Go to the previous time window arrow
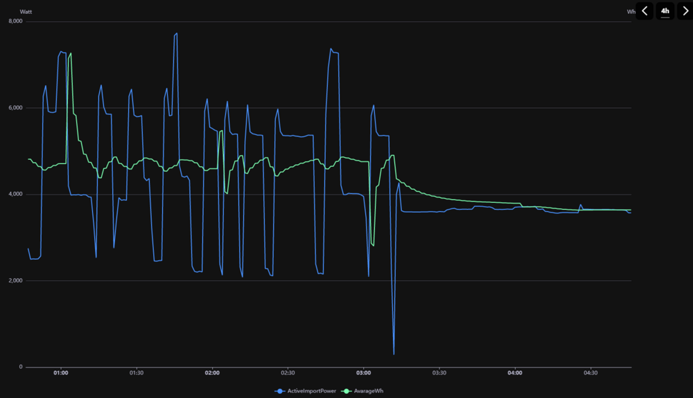 click(644, 11)
